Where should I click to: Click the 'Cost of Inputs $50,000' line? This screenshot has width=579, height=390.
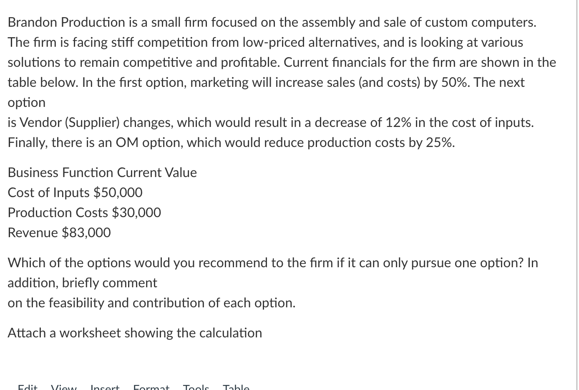[x=75, y=192]
